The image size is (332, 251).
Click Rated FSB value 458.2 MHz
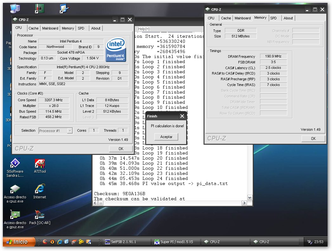point(54,117)
